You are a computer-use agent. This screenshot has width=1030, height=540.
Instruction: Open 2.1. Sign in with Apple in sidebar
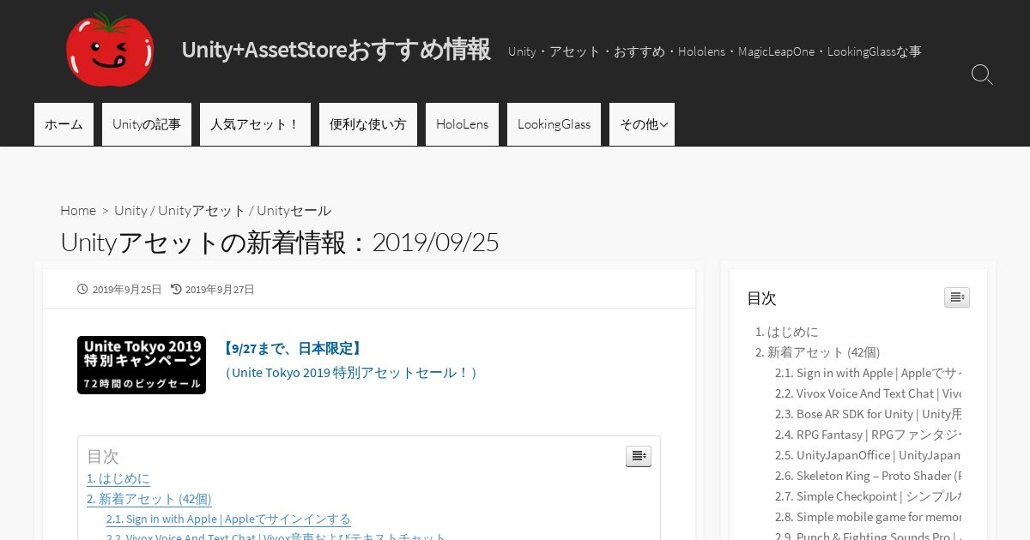click(868, 373)
